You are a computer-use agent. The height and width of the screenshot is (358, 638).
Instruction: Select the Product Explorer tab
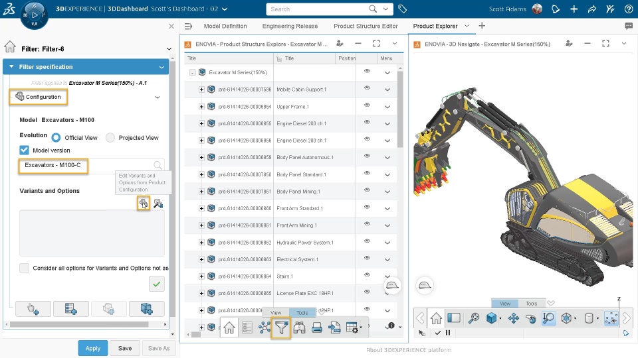[435, 26]
